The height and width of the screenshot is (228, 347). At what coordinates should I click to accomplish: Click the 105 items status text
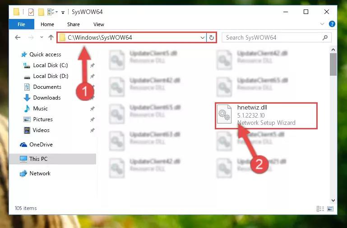click(26, 208)
